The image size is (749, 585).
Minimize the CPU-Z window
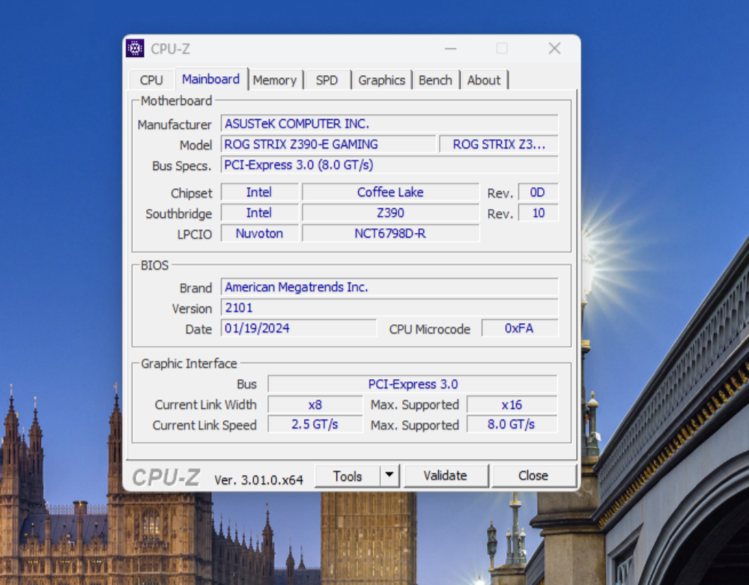tap(450, 48)
